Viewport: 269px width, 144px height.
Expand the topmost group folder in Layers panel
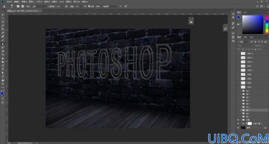[x=241, y=91]
